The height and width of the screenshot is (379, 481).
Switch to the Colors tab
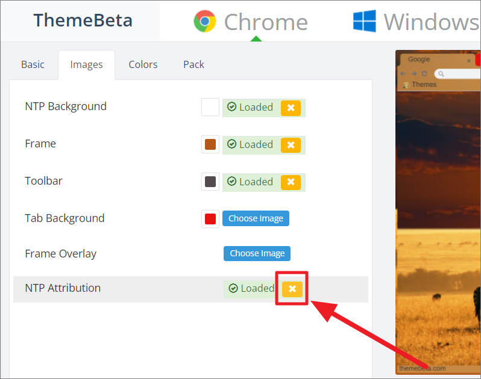[x=143, y=64]
